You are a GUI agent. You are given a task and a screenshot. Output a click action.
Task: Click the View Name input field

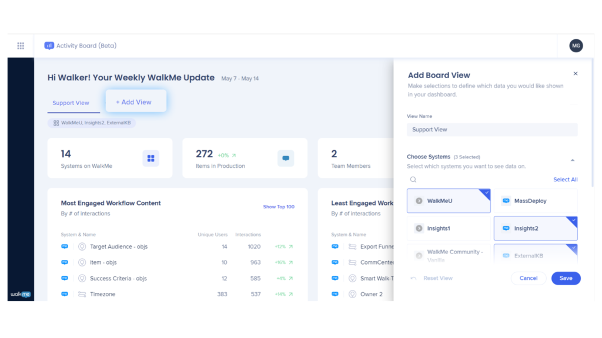click(x=491, y=130)
